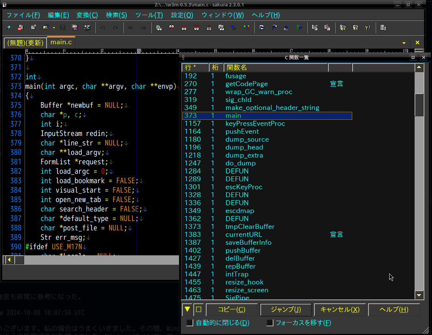The height and width of the screenshot is (335, 432).
Task: Close the current tab with yellow X
Action: (417, 43)
